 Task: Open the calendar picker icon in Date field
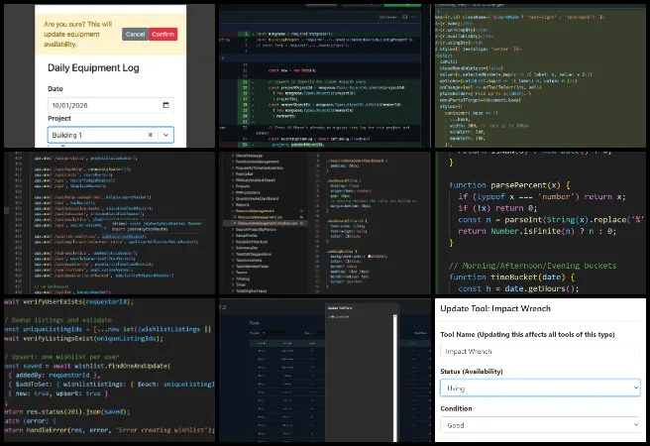pyautogui.click(x=165, y=105)
